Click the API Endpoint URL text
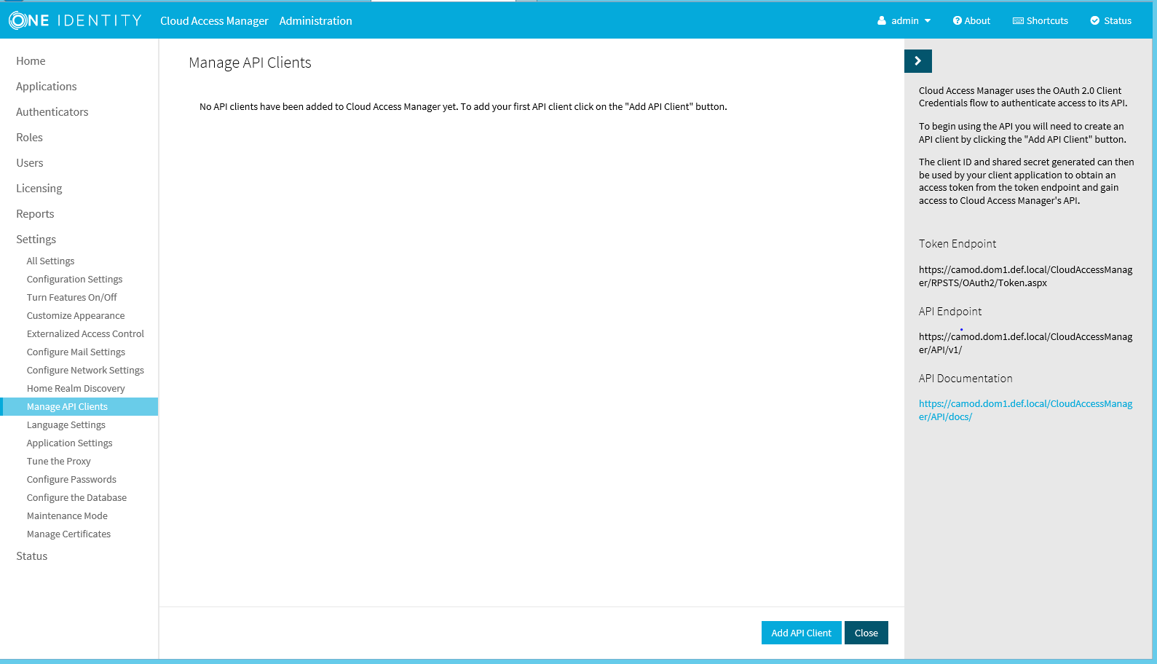The width and height of the screenshot is (1157, 664). point(1025,344)
